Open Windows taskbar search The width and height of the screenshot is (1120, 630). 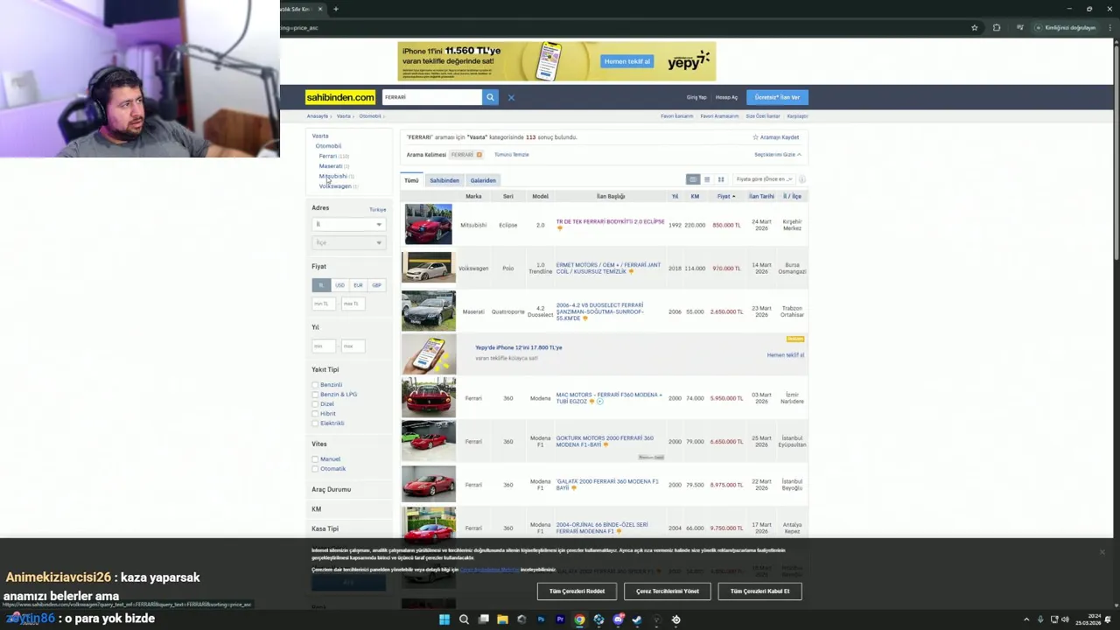(464, 619)
